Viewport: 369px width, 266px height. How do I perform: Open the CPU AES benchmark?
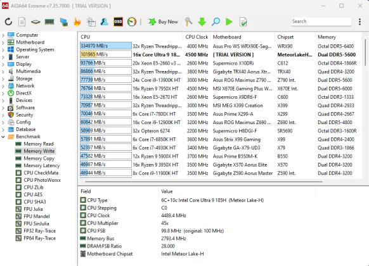point(33,194)
